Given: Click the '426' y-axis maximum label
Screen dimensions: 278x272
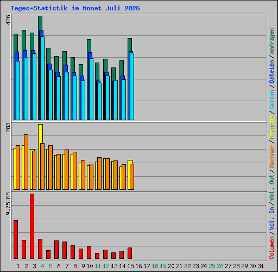Looking at the screenshot, I should coord(8,20).
